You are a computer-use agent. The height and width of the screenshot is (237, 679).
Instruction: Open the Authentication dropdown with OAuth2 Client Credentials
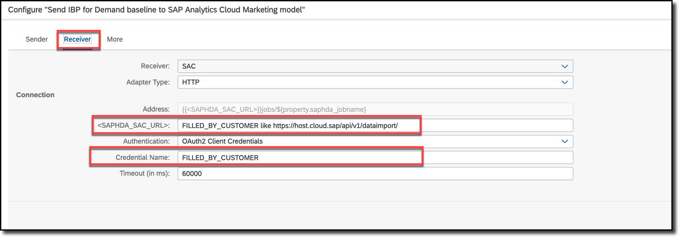[375, 141]
